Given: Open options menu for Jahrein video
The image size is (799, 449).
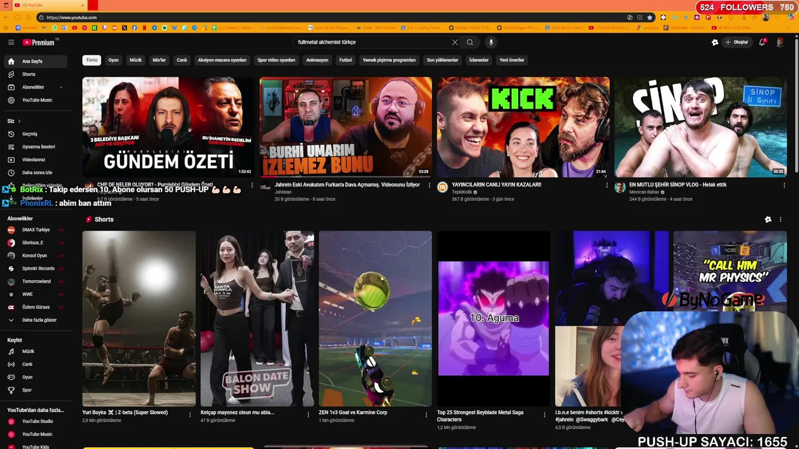Looking at the screenshot, I should (x=429, y=185).
